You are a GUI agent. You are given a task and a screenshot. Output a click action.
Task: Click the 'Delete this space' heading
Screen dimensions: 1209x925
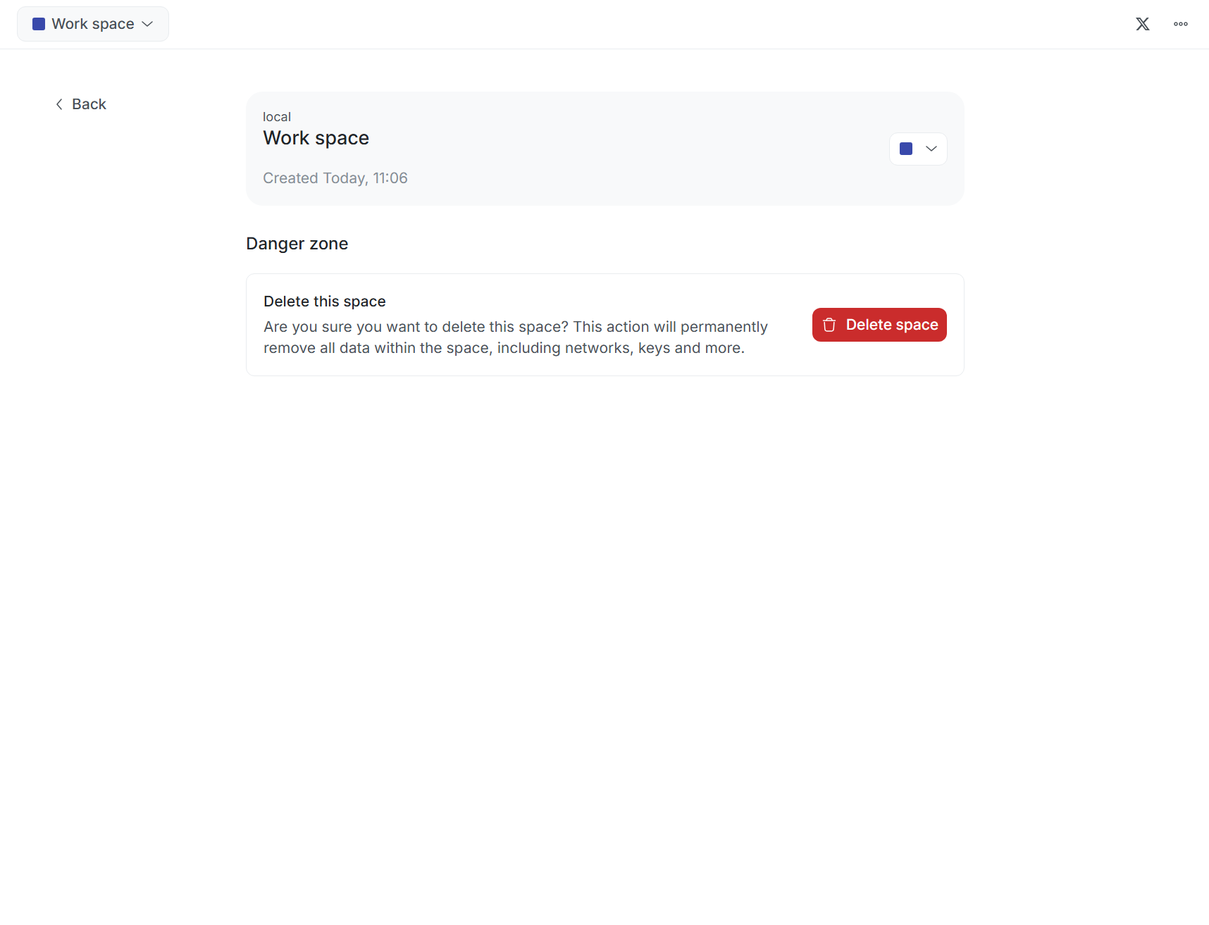click(324, 302)
